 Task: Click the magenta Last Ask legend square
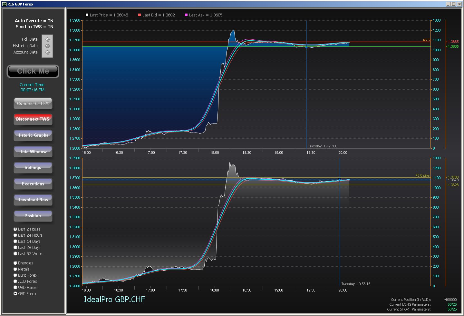point(186,15)
